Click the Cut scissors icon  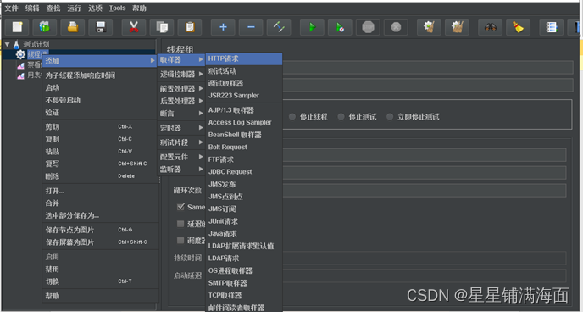(134, 27)
